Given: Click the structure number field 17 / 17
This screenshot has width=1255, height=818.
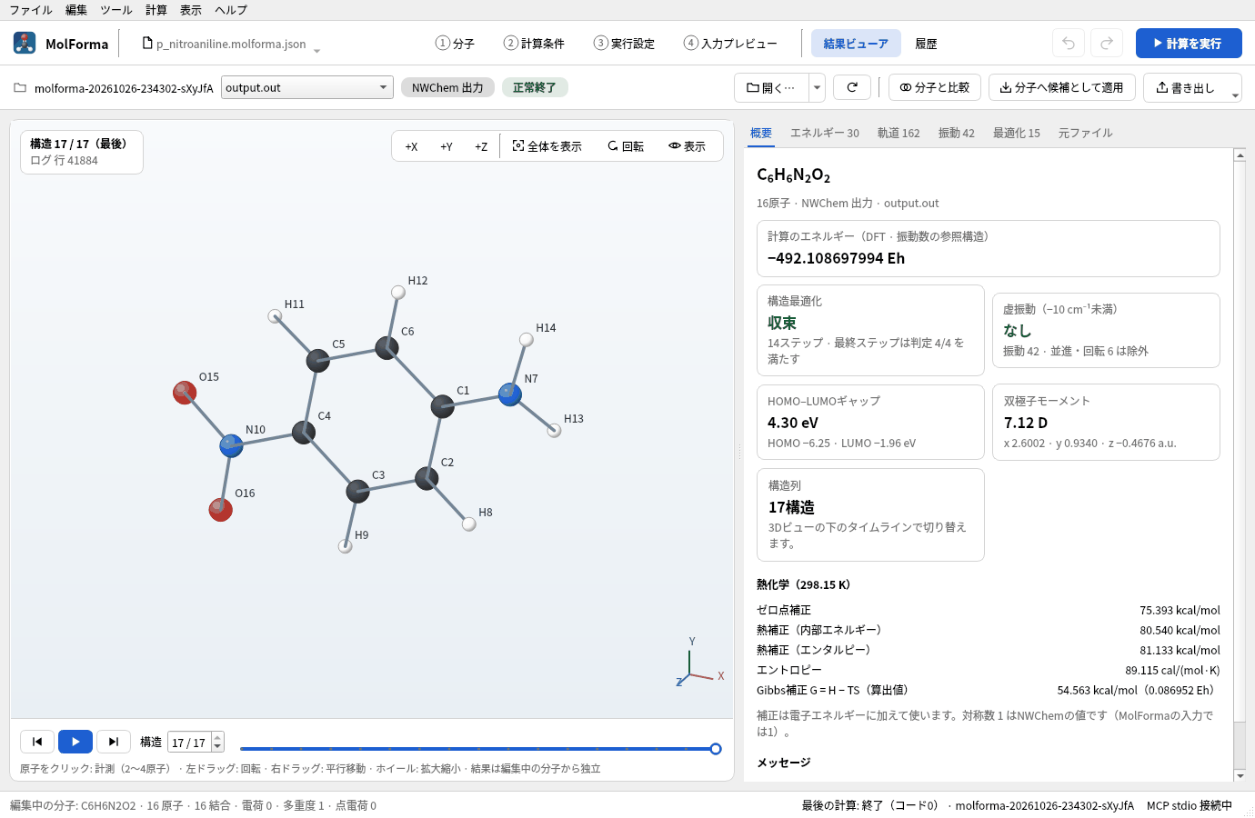Looking at the screenshot, I should point(189,743).
